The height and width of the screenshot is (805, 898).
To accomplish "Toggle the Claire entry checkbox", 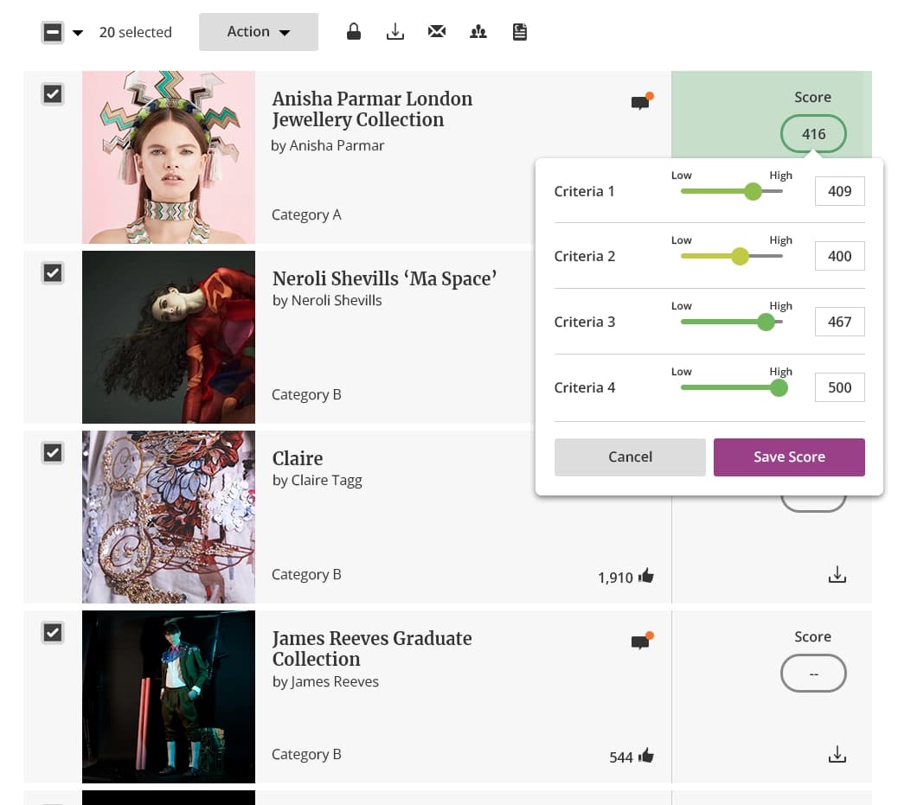I will pyautogui.click(x=52, y=452).
